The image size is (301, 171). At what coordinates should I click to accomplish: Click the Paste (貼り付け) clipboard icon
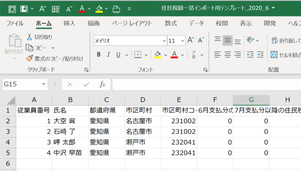(x=15, y=40)
